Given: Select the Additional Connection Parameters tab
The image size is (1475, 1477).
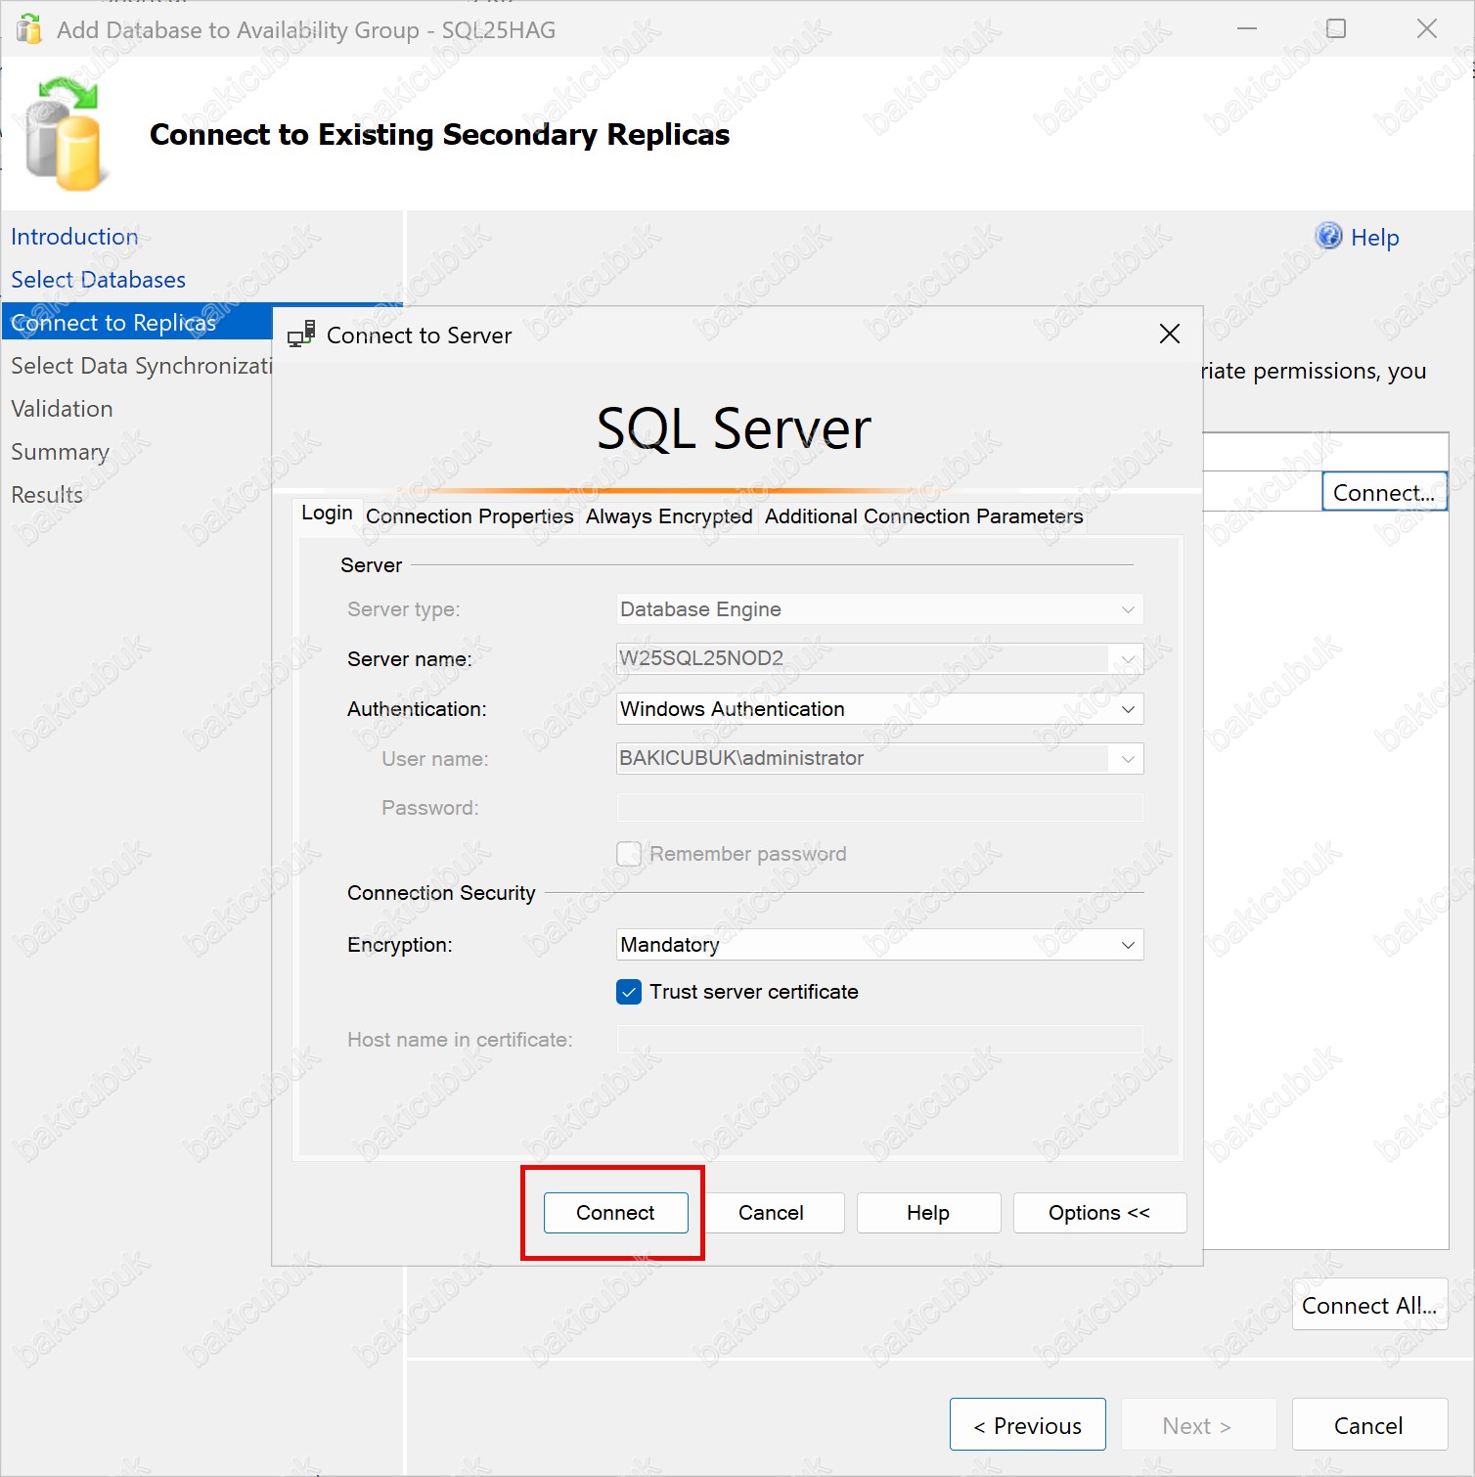Looking at the screenshot, I should (923, 516).
